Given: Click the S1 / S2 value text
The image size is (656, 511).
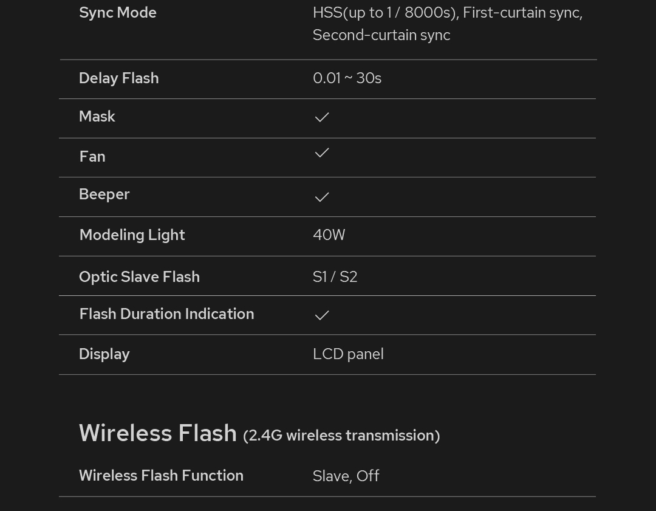Looking at the screenshot, I should coord(335,277).
